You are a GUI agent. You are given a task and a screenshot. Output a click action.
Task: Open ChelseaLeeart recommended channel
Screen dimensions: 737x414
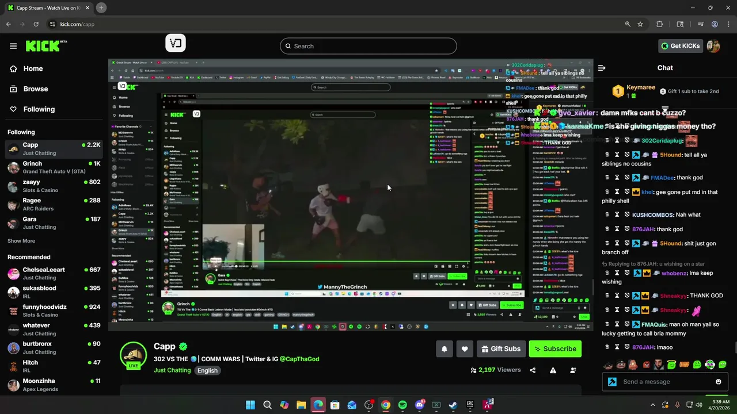pos(54,273)
